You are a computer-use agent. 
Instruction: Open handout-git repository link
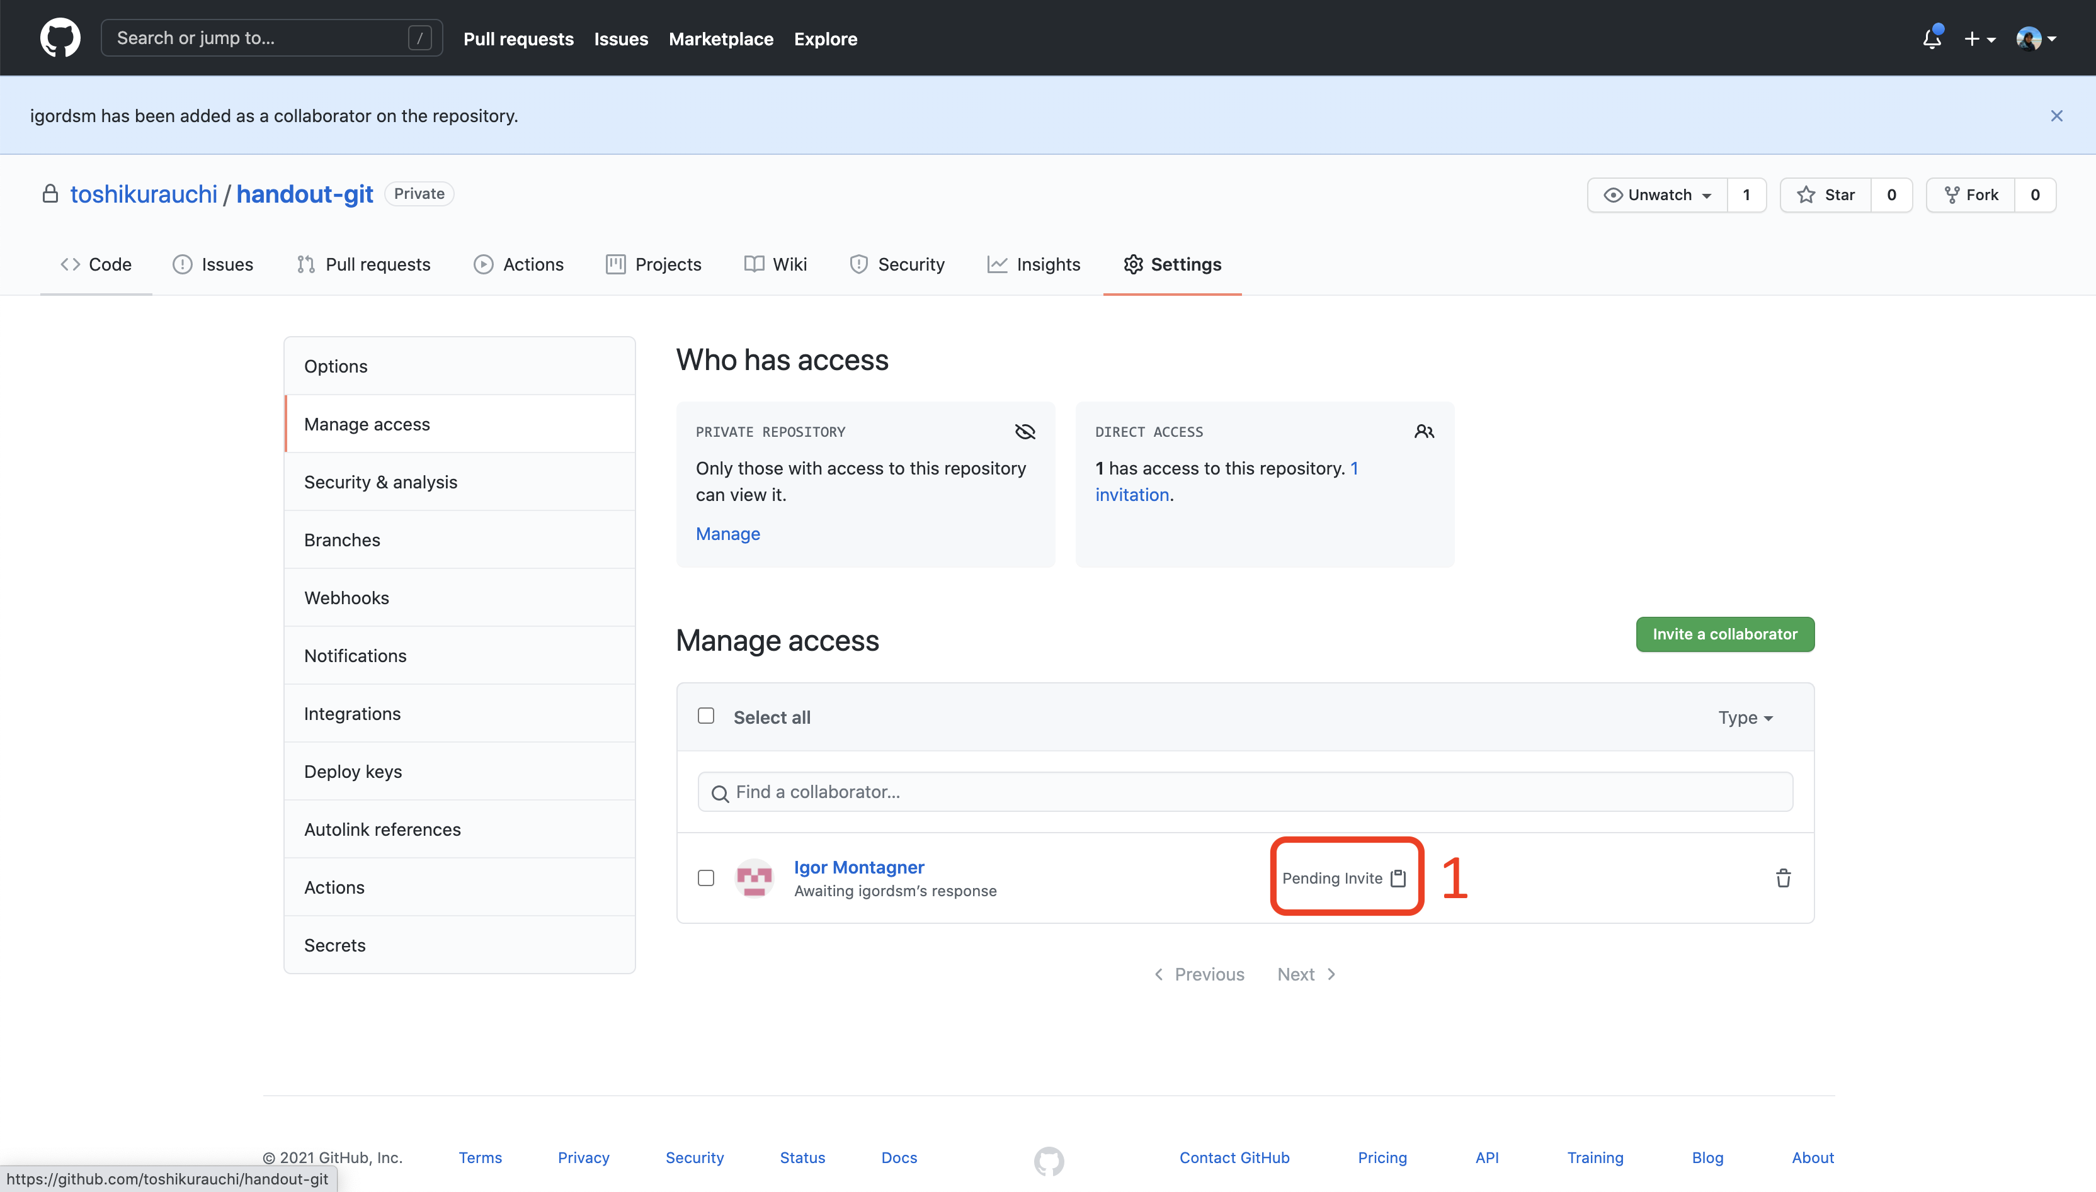point(305,194)
